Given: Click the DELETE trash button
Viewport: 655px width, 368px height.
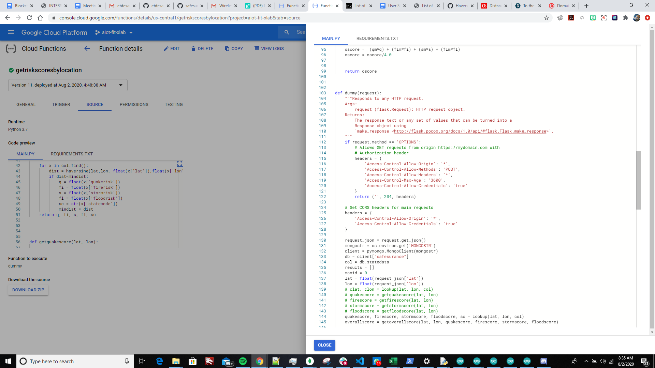Looking at the screenshot, I should (202, 49).
